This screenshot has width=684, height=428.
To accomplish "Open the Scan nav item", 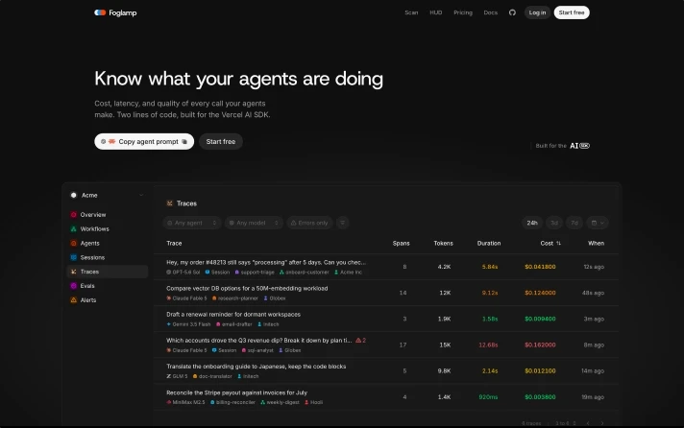I will tap(411, 12).
